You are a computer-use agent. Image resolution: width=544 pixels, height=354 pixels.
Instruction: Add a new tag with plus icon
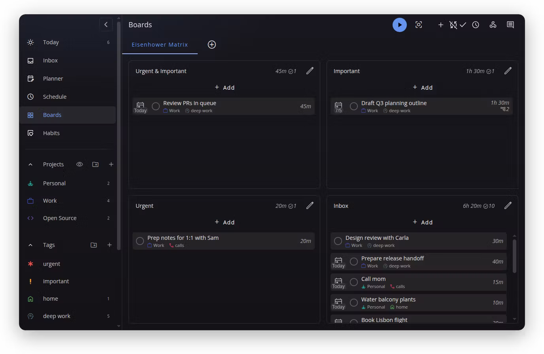pyautogui.click(x=110, y=245)
